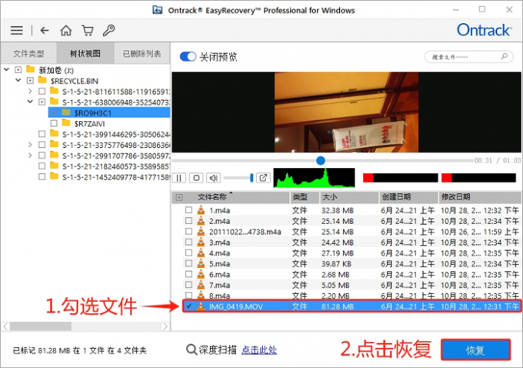Viewport: 523px width, 368px height.
Task: Switch to the 树状视图 tab
Action: (x=85, y=53)
